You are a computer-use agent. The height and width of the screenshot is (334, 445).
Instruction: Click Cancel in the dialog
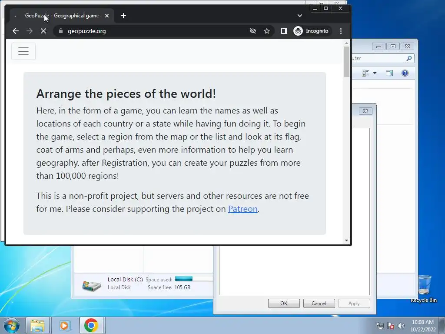[319, 303]
